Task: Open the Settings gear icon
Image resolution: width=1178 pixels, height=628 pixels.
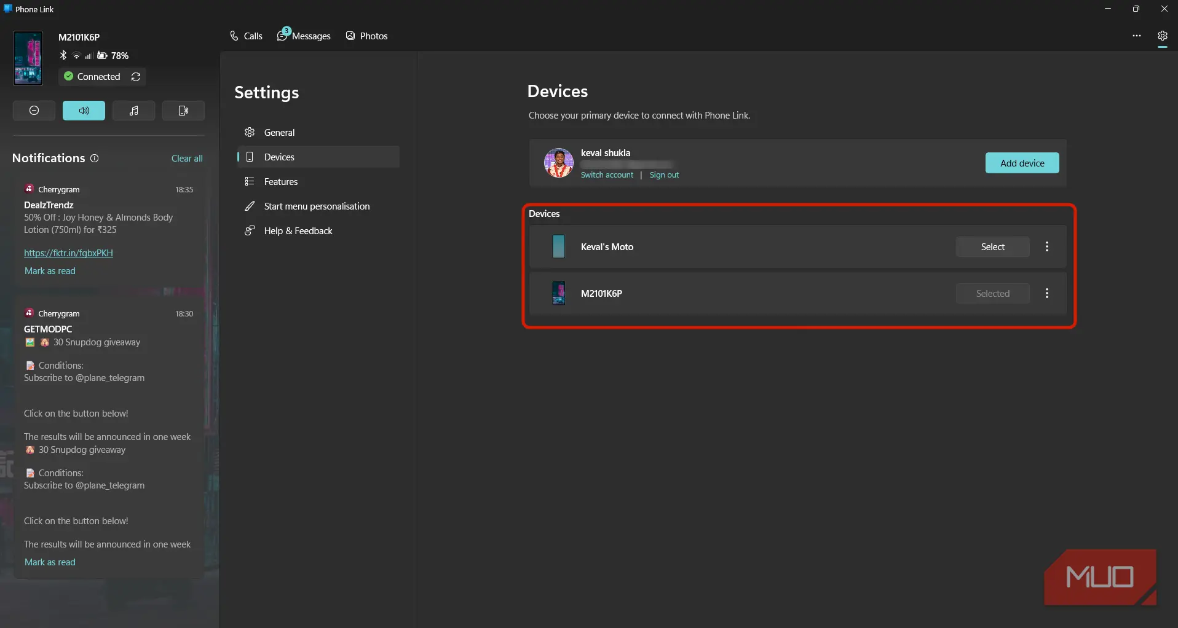Action: pos(1162,36)
